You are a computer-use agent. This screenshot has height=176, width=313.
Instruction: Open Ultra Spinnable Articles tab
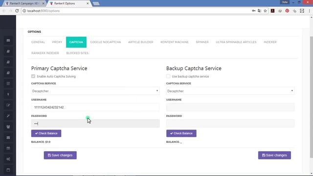[236, 42]
